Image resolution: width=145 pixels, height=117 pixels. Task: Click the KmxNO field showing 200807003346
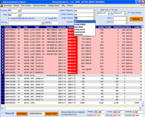point(37,114)
